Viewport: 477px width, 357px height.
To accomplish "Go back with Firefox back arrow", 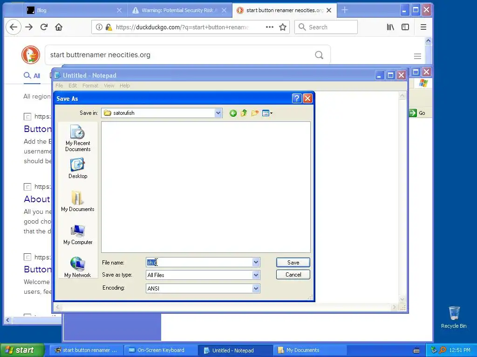I will click(14, 27).
